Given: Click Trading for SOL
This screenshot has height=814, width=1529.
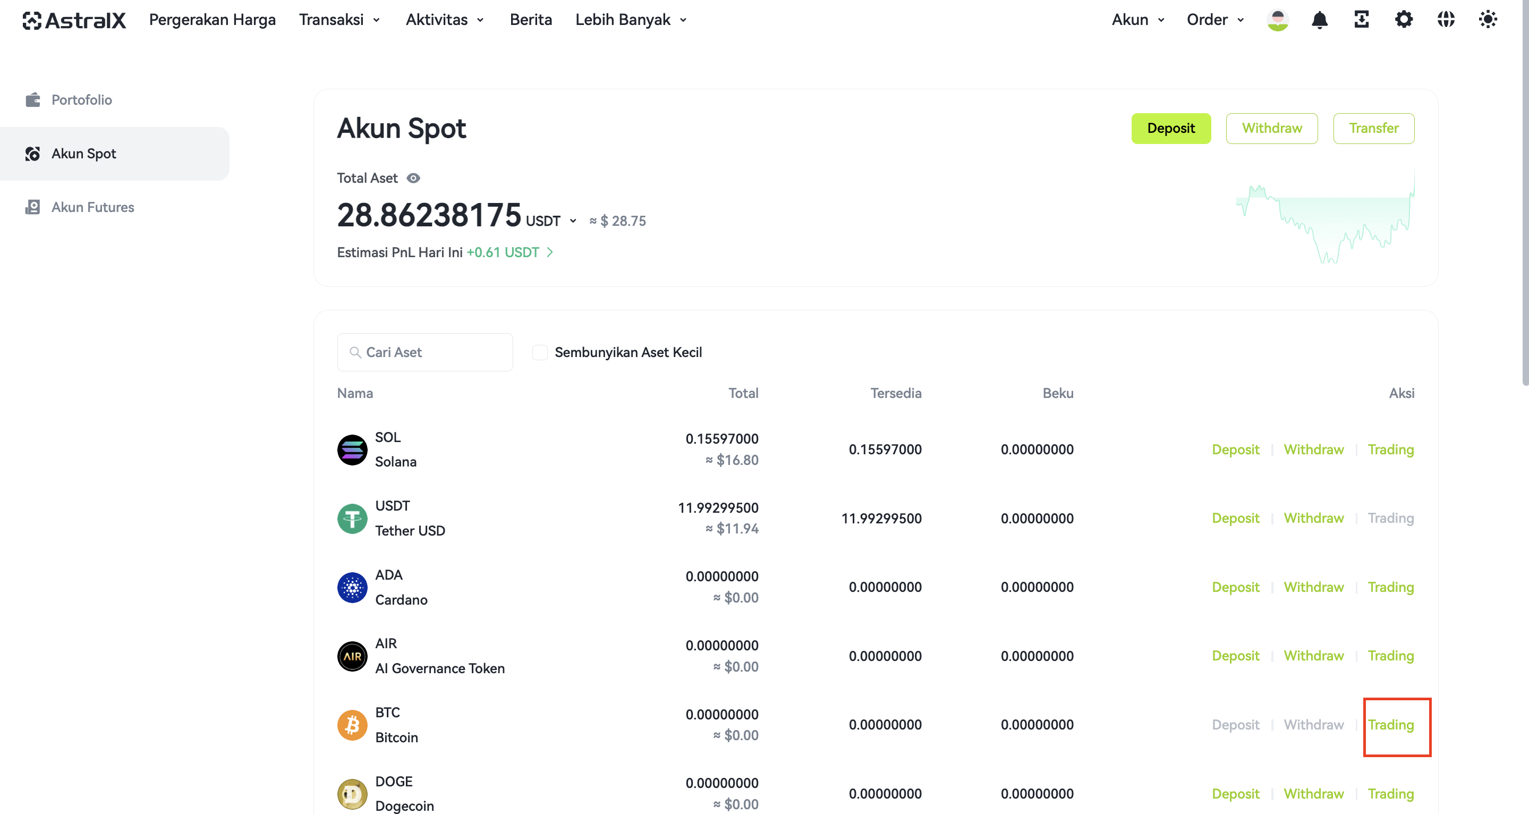Looking at the screenshot, I should pyautogui.click(x=1391, y=450).
